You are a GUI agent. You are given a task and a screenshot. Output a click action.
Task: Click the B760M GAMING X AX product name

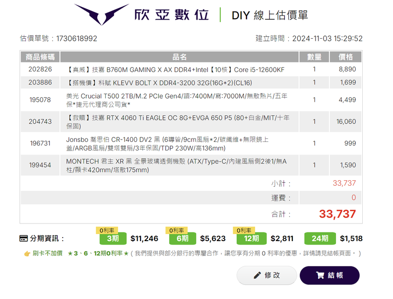pyautogui.click(x=175, y=69)
